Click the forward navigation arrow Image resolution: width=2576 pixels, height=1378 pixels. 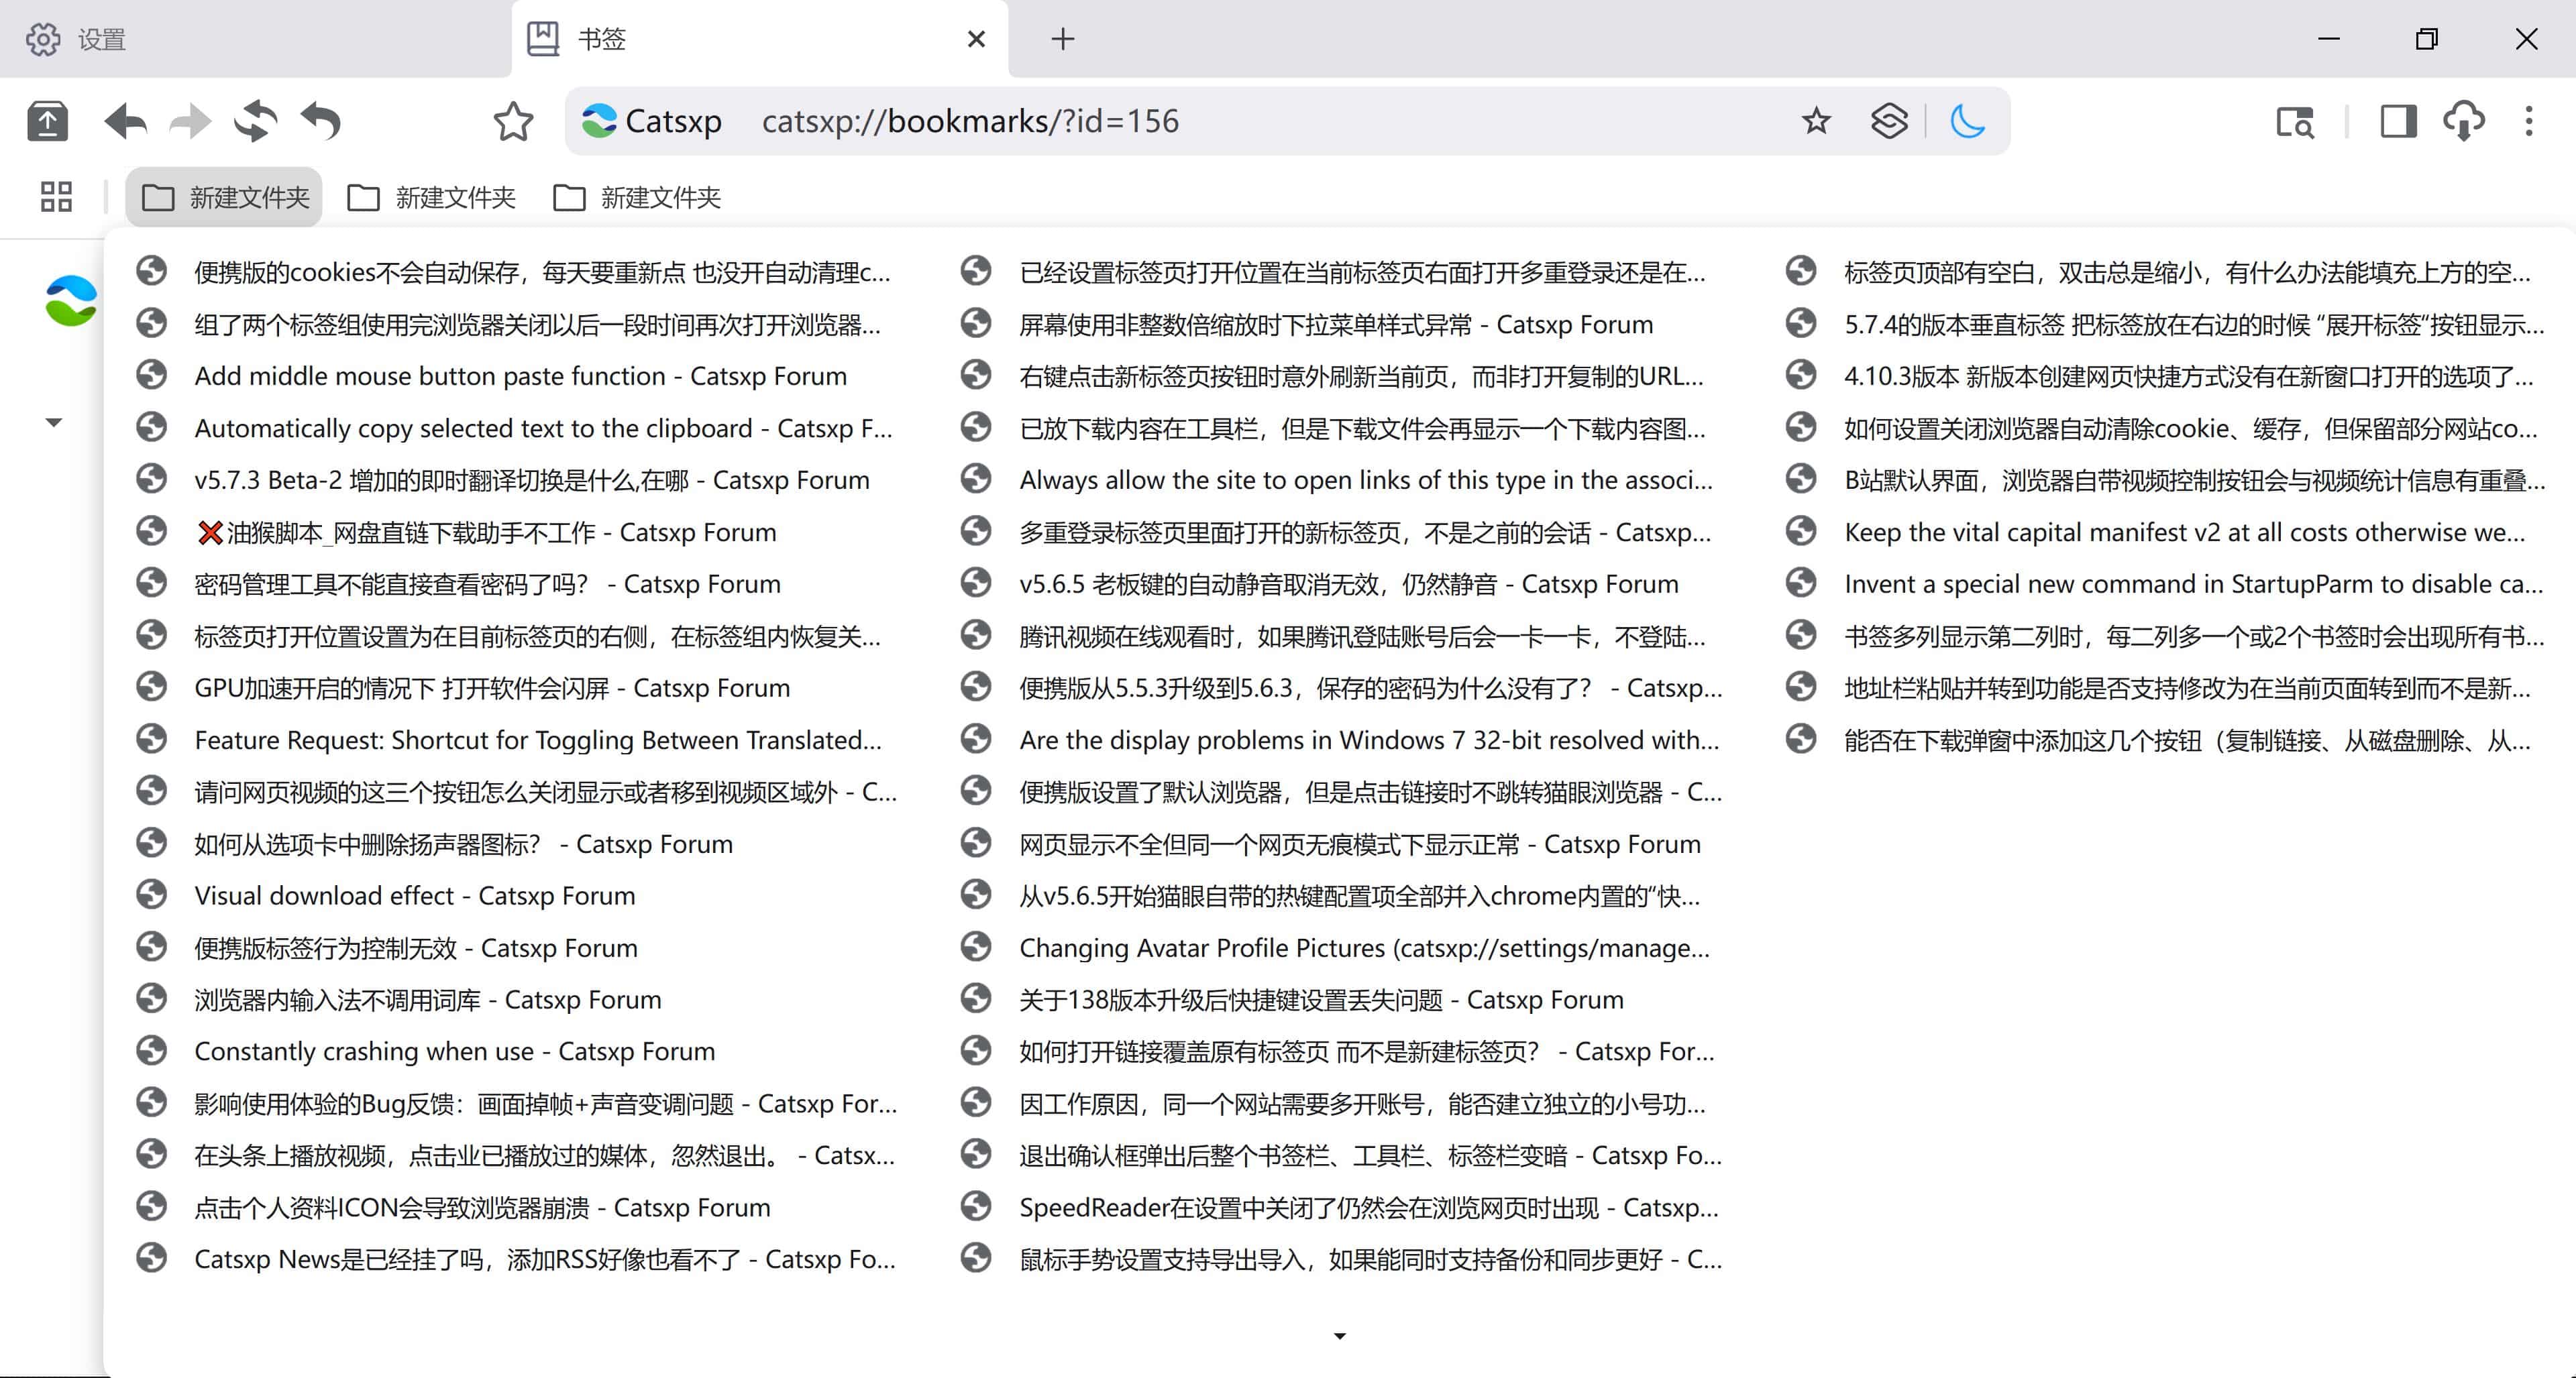coord(190,122)
